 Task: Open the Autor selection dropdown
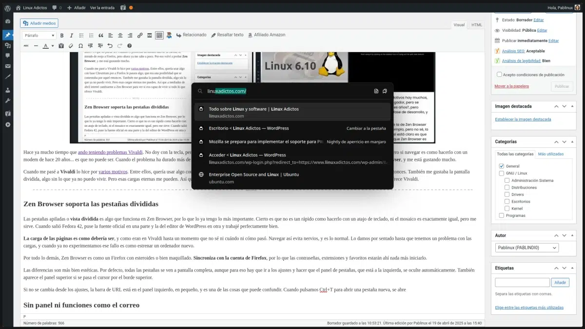pyautogui.click(x=526, y=248)
